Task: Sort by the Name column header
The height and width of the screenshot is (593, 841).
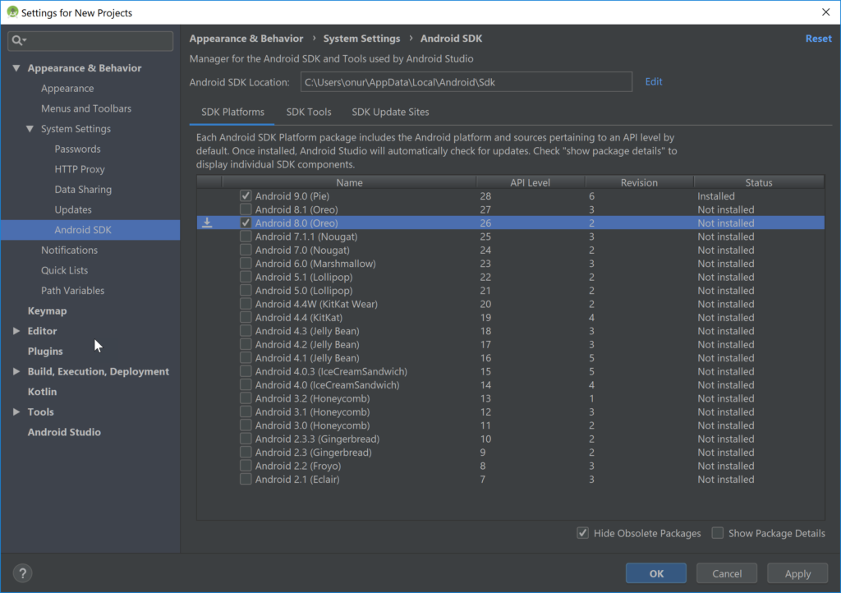Action: click(x=349, y=182)
